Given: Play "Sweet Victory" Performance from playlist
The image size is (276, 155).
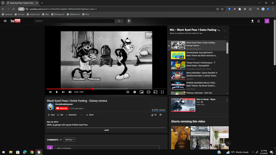Looking at the screenshot, I should pyautogui.click(x=197, y=65).
